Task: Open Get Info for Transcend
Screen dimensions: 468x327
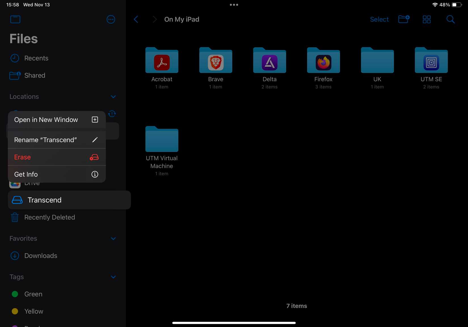Action: click(26, 174)
